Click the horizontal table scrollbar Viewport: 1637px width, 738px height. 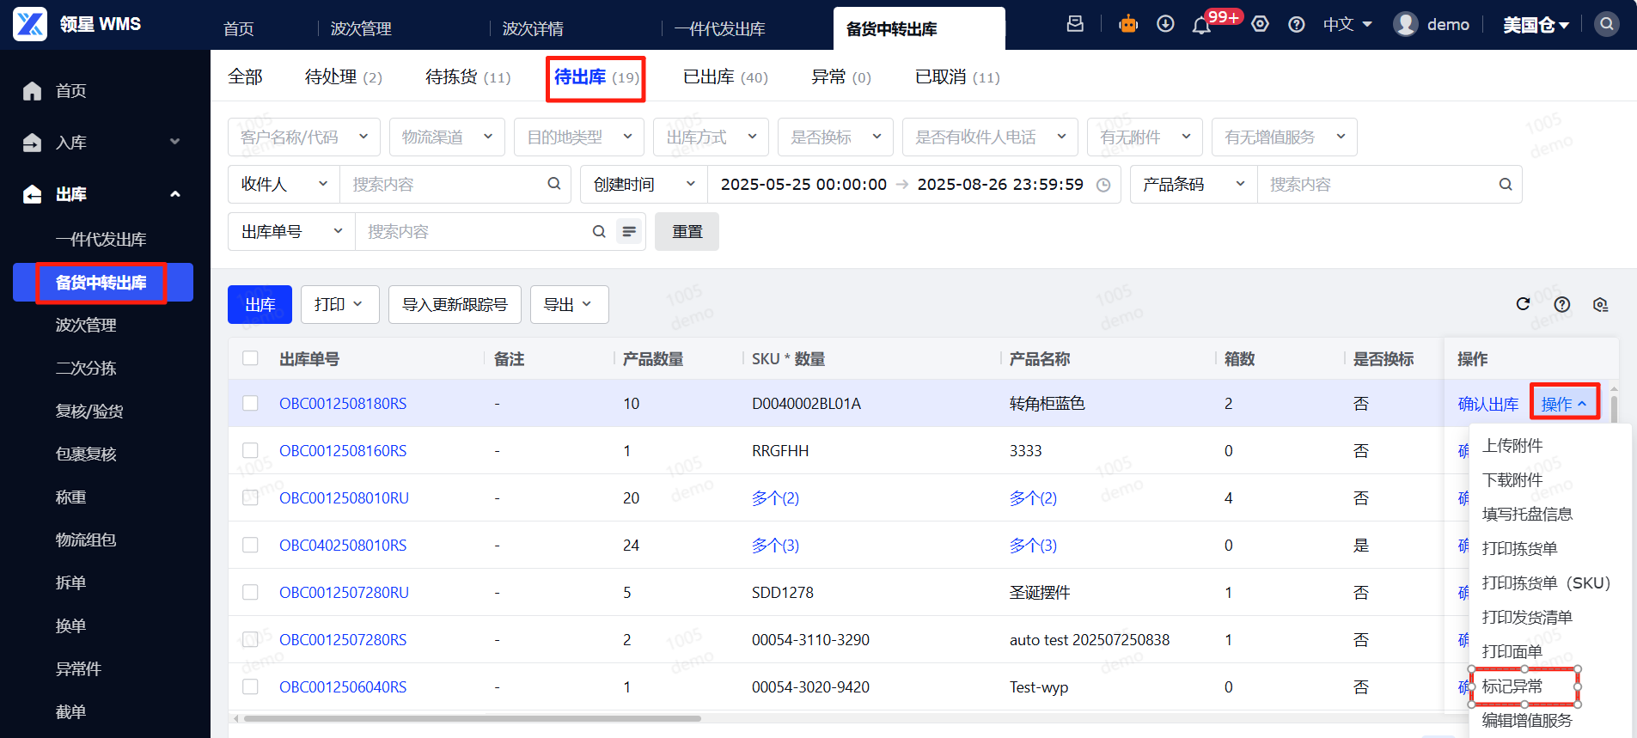point(473,718)
